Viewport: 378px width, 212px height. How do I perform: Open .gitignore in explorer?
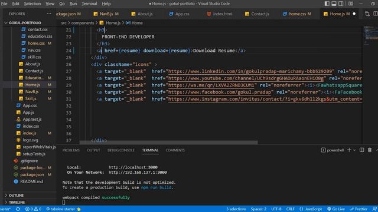(28, 161)
